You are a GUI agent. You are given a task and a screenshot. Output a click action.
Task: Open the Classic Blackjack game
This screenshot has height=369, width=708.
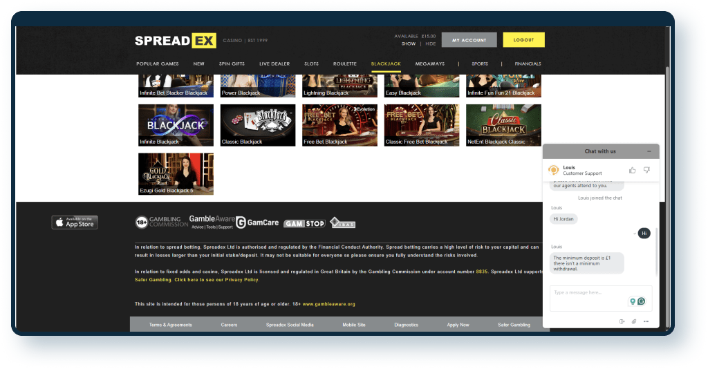click(x=258, y=125)
